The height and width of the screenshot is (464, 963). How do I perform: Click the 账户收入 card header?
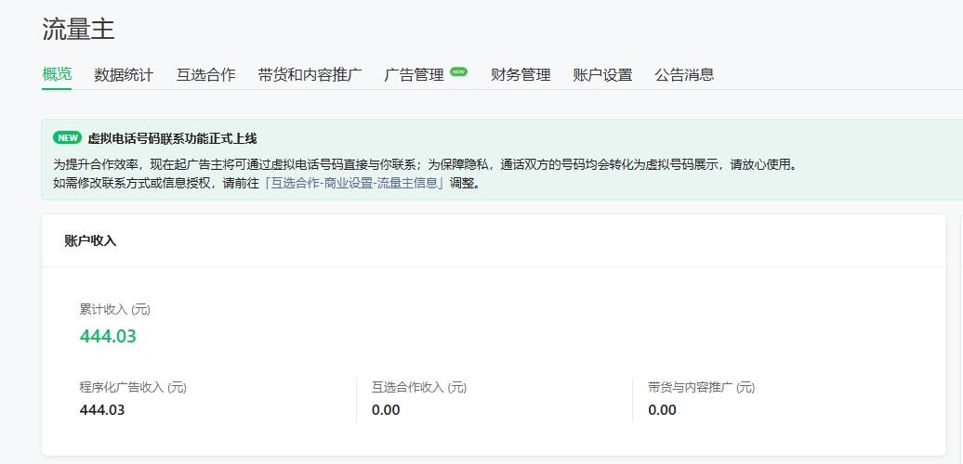click(90, 240)
